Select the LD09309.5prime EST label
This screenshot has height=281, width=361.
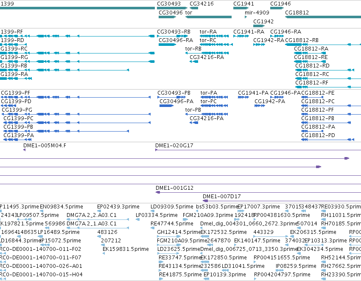172,207
